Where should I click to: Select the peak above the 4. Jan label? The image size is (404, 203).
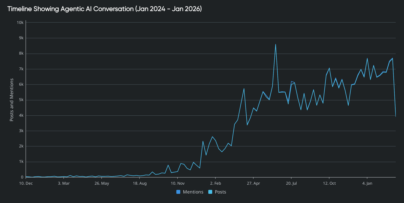coord(367,59)
